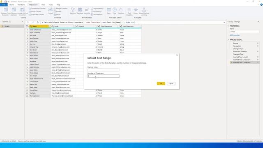Viewport: 263px width, 148px height.
Task: Click OK in Extract Text Range dialog
Action: [161, 83]
